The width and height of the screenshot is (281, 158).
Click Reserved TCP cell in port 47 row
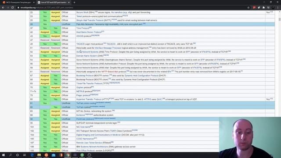45,40
